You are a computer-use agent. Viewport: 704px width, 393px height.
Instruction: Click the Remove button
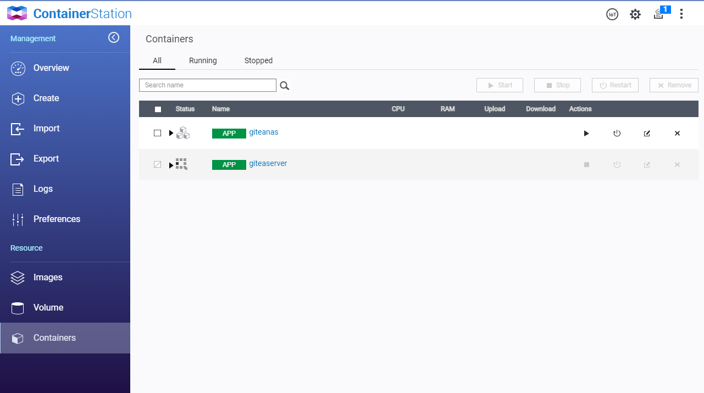674,85
